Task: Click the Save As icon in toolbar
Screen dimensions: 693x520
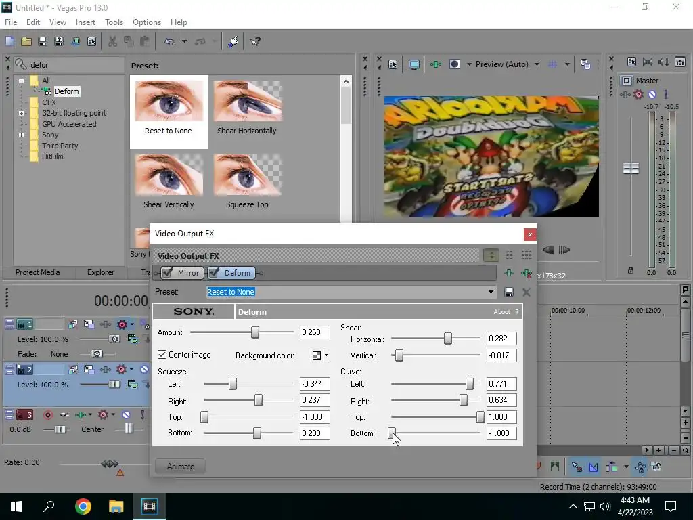Action: (59, 41)
